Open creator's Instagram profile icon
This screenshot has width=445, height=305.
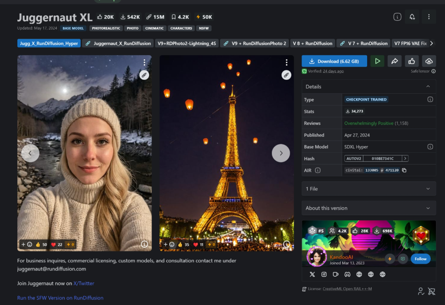324,274
